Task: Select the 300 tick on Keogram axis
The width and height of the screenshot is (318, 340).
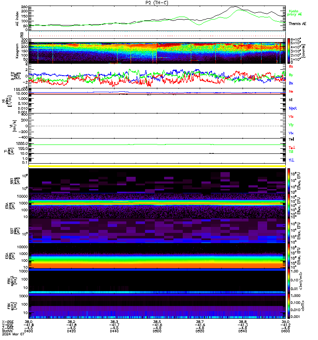Action: [x=25, y=40]
